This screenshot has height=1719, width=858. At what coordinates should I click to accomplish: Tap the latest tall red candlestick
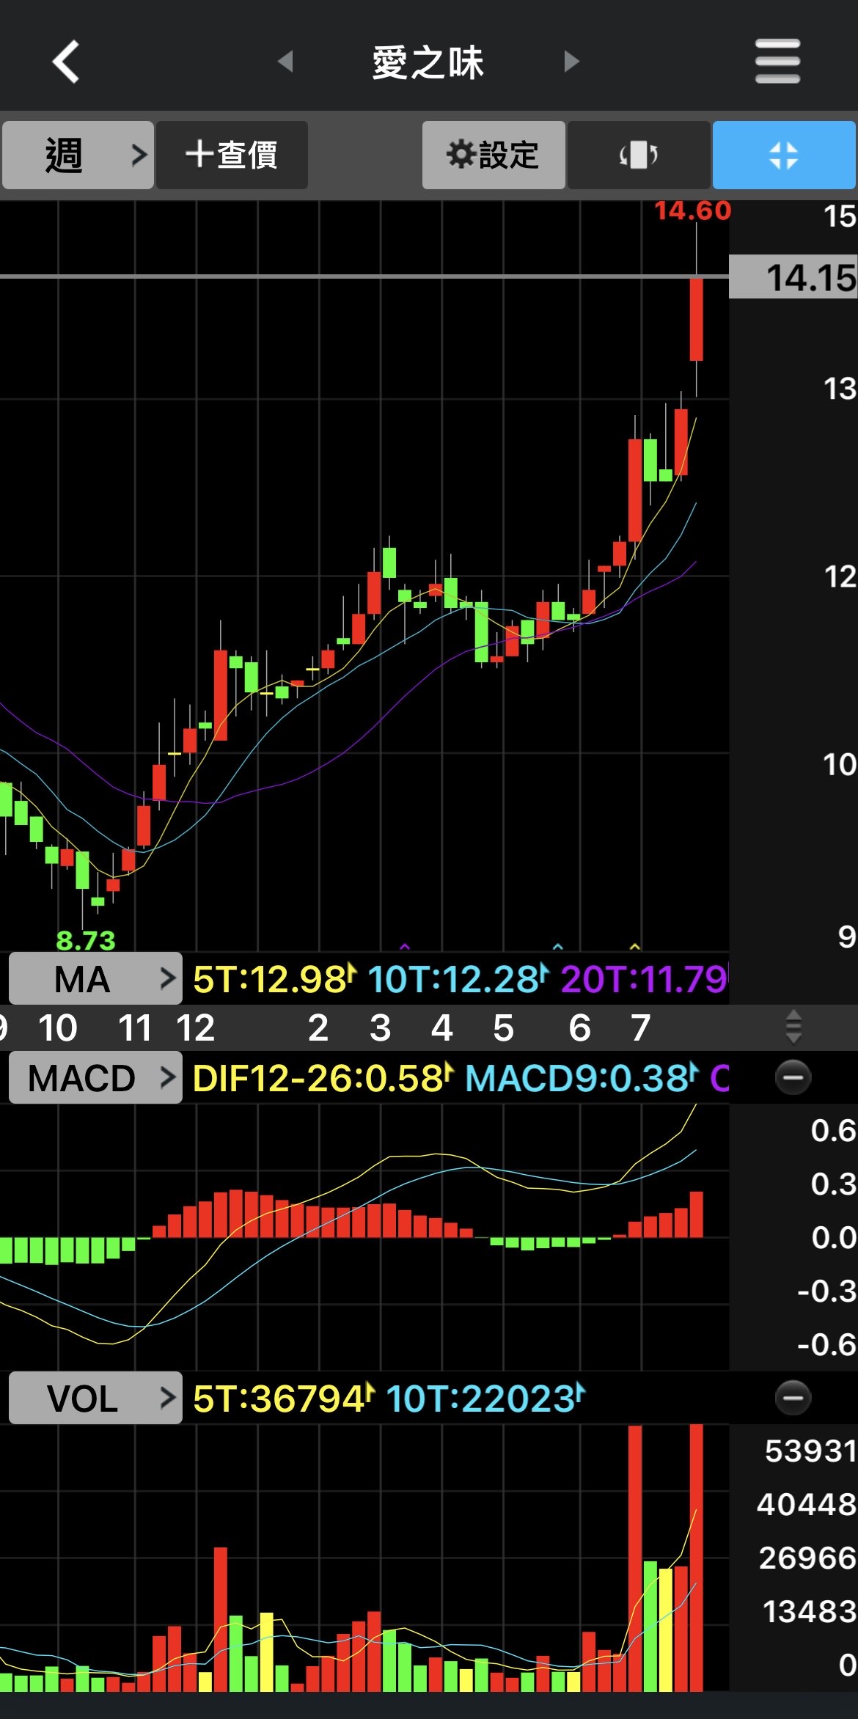click(696, 319)
